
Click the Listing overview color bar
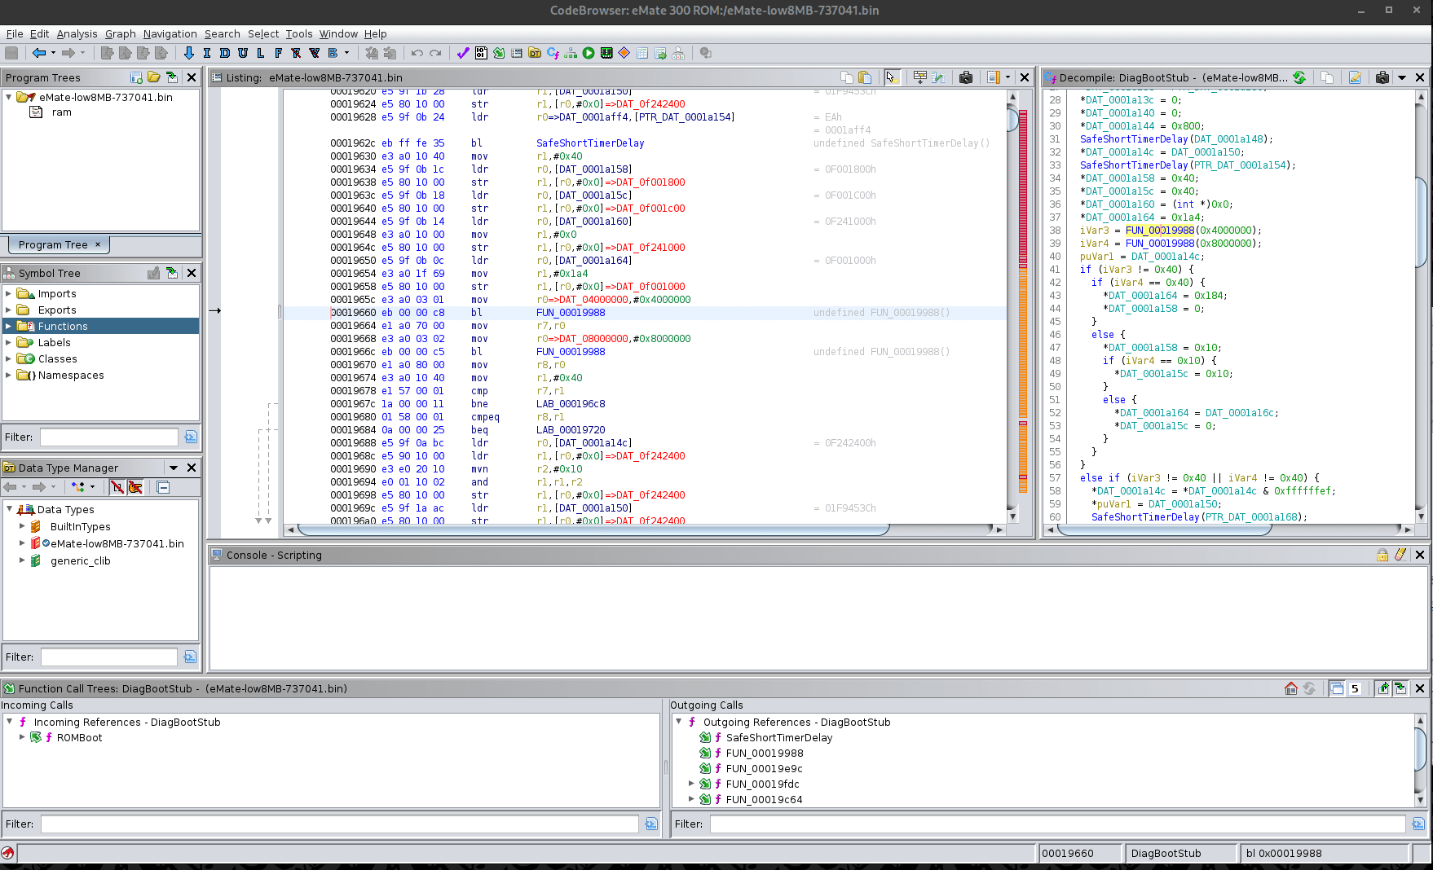pyautogui.click(x=1022, y=301)
